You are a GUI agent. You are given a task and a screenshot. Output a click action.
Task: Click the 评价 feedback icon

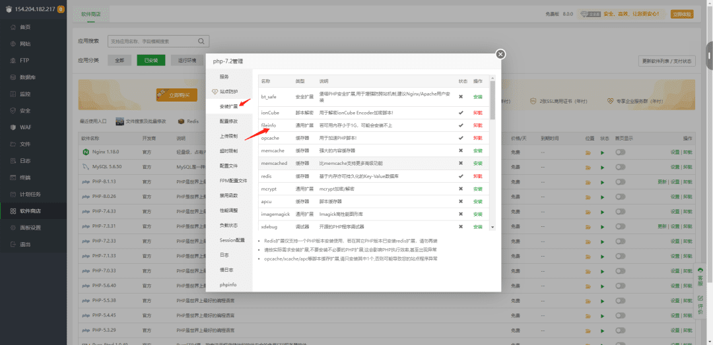pos(700,305)
